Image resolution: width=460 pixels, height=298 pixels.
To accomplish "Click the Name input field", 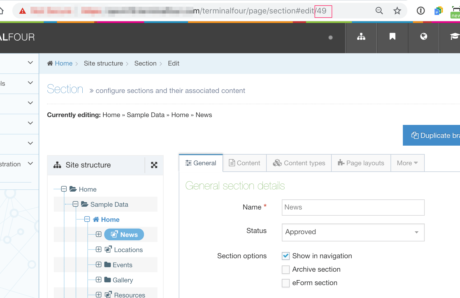I will 353,208.
